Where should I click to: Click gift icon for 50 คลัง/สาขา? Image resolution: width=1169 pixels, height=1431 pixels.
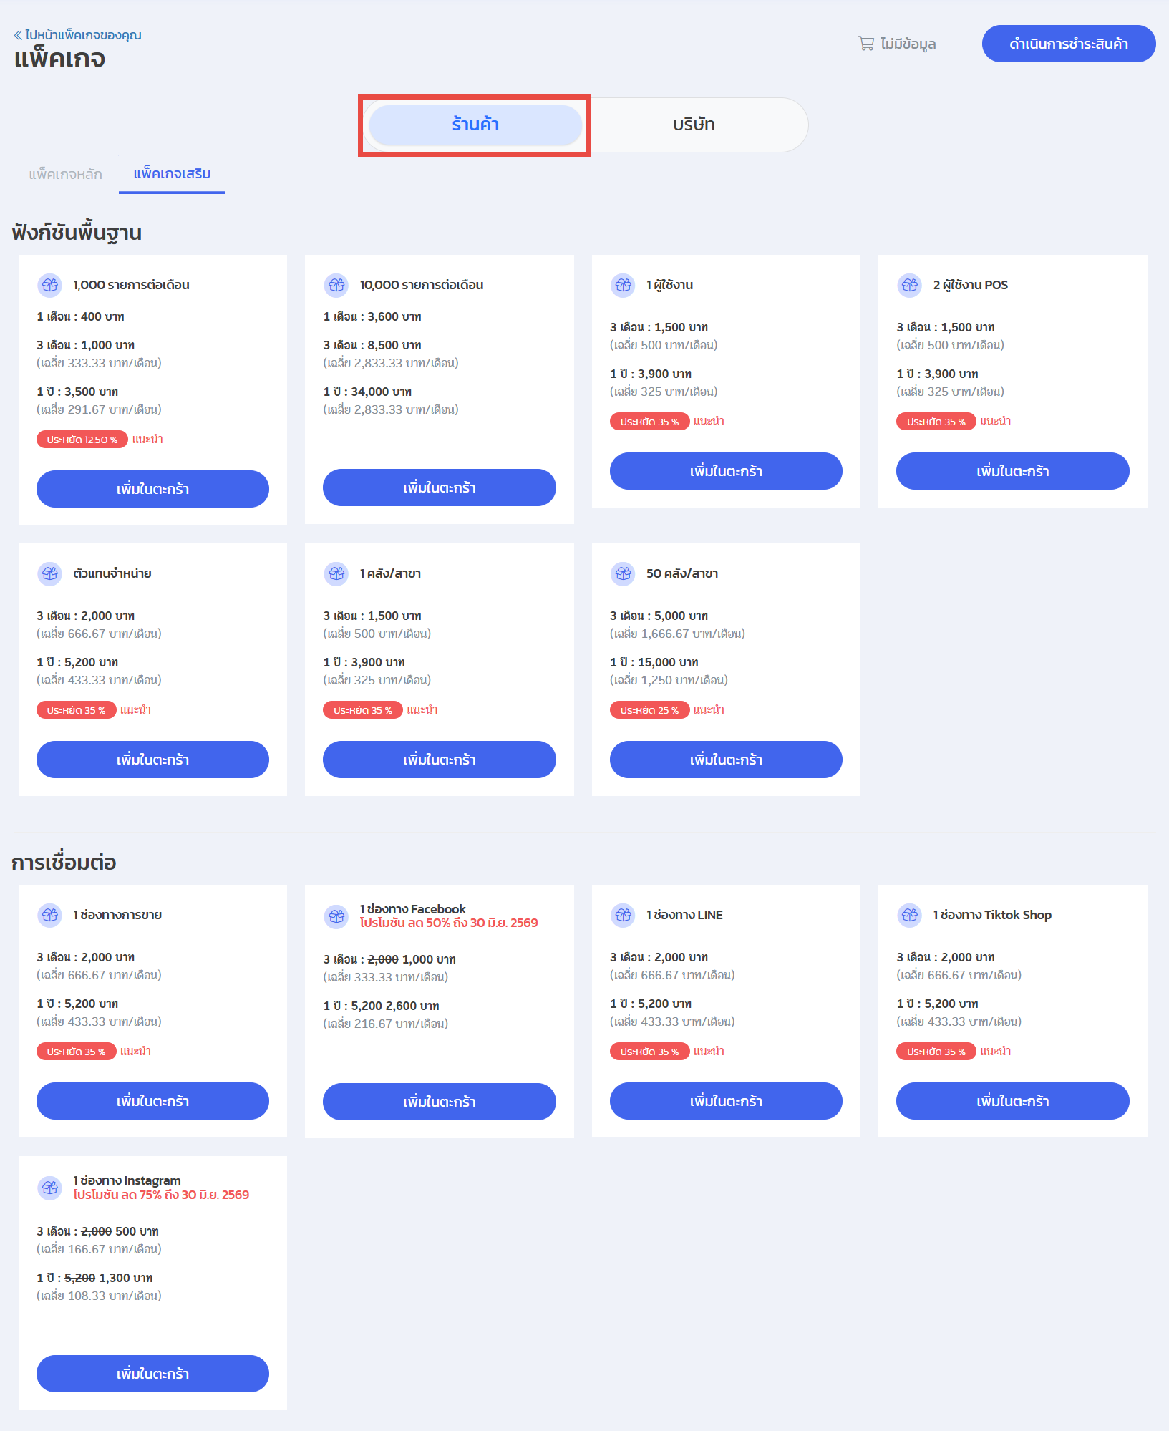pyautogui.click(x=624, y=573)
